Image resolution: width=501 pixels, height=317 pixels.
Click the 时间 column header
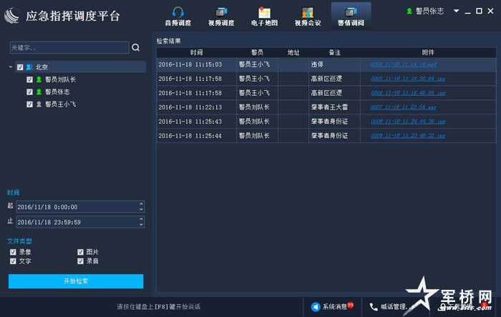pyautogui.click(x=196, y=52)
